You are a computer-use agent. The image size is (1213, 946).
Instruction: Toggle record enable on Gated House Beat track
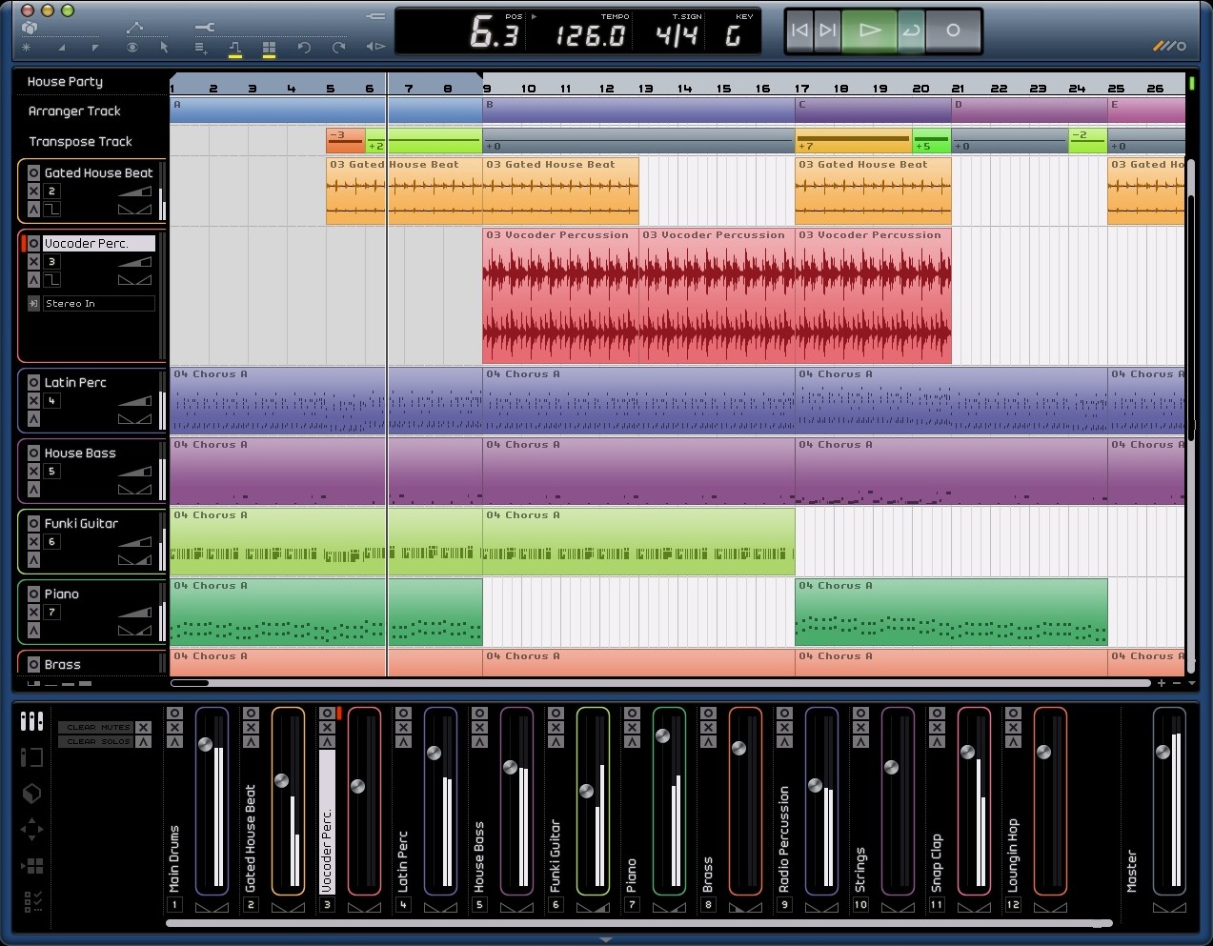pyautogui.click(x=33, y=172)
